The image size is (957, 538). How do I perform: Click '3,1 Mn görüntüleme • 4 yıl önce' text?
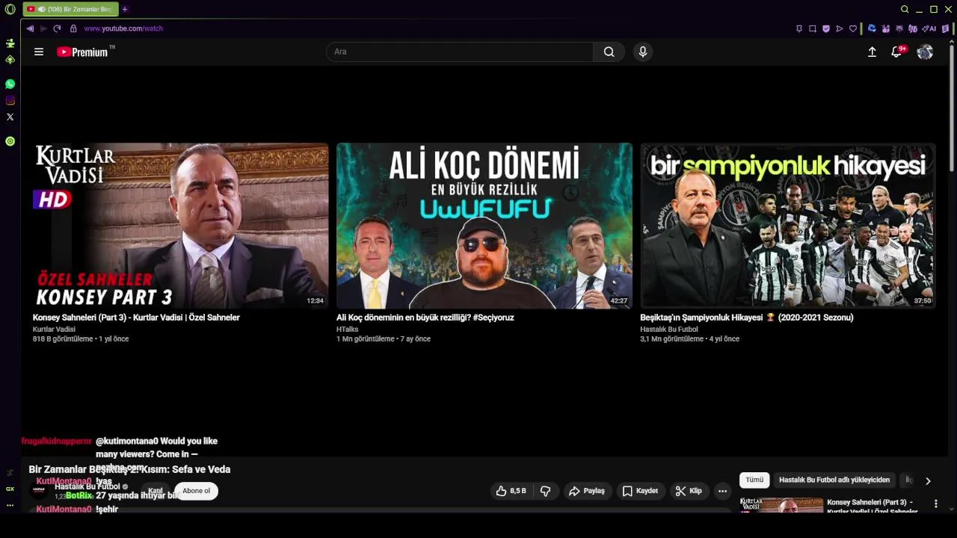tap(689, 339)
